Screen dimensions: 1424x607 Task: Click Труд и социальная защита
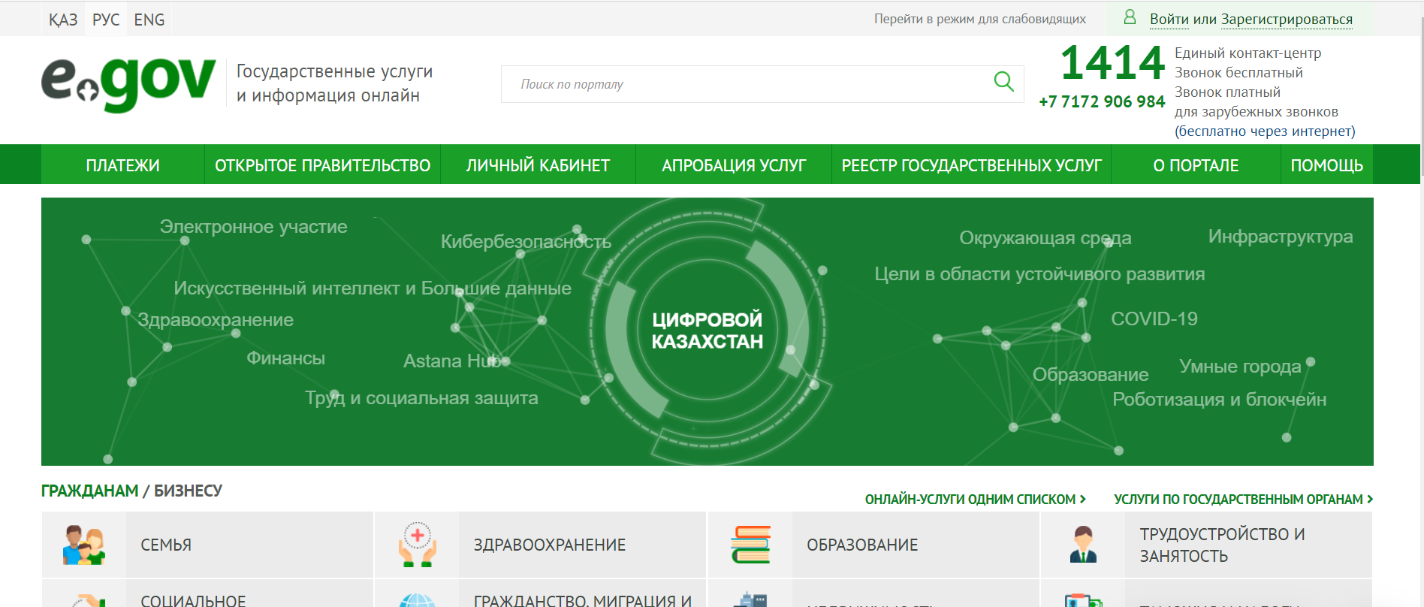[421, 398]
